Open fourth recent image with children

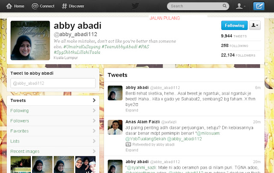click(86, 164)
